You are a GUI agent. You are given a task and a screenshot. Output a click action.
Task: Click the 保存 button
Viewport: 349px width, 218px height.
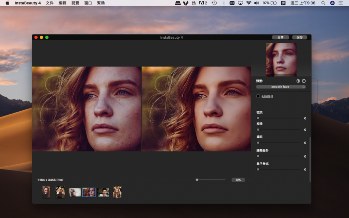[x=300, y=37]
